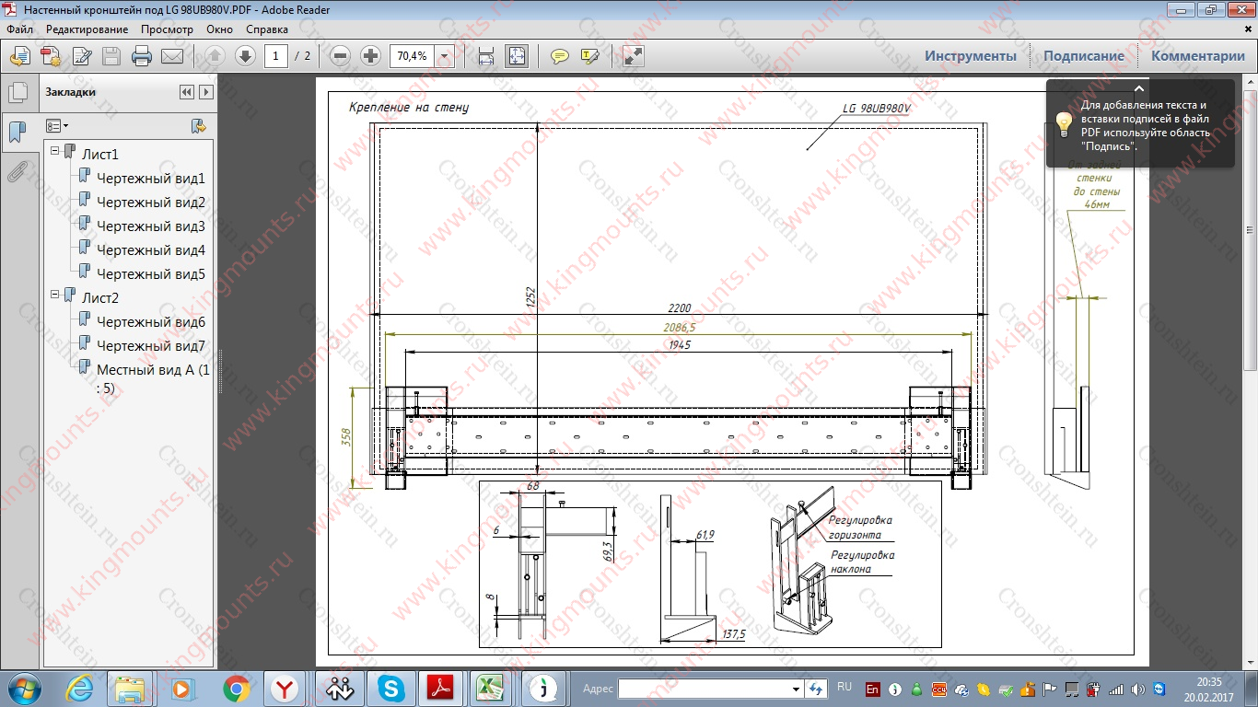Zoom in using the plus button

[x=370, y=56]
